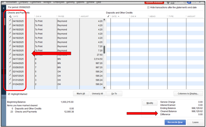Screen dimensions: 206x127
Task: Unmark the cleared check on 02/14/2025 row
Action: click(10, 71)
